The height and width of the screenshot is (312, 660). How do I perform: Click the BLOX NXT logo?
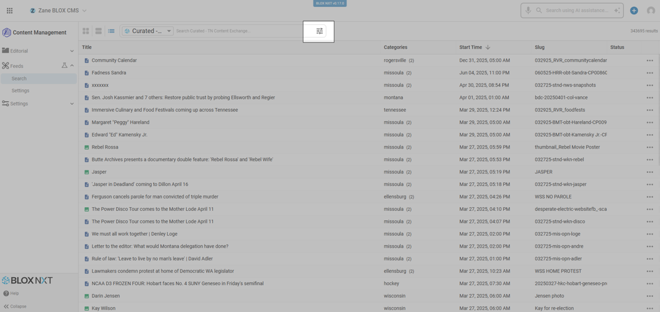pyautogui.click(x=27, y=280)
